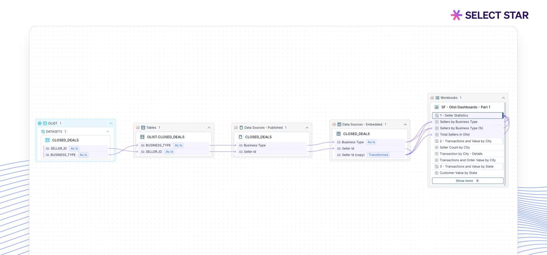
Task: Click the Select Star logo
Action: coord(489,15)
